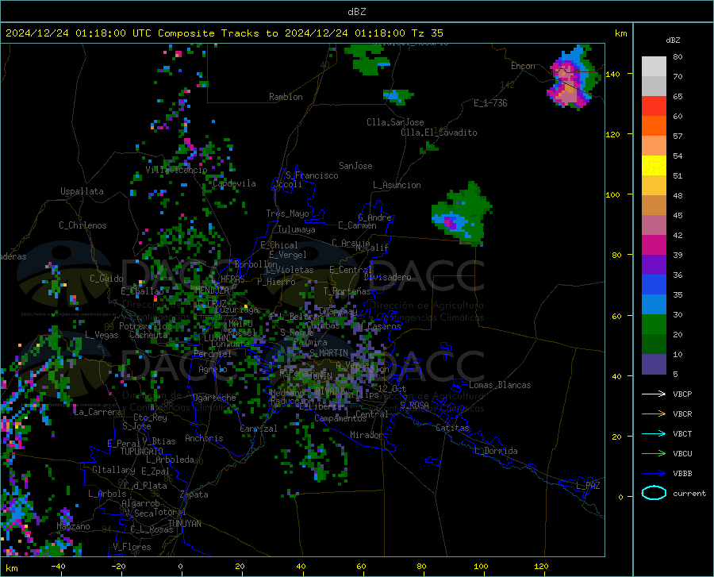Viewport: 714px width, 577px height.
Task: Click the green echo cell east of L_Asuncion
Action: coord(463,214)
